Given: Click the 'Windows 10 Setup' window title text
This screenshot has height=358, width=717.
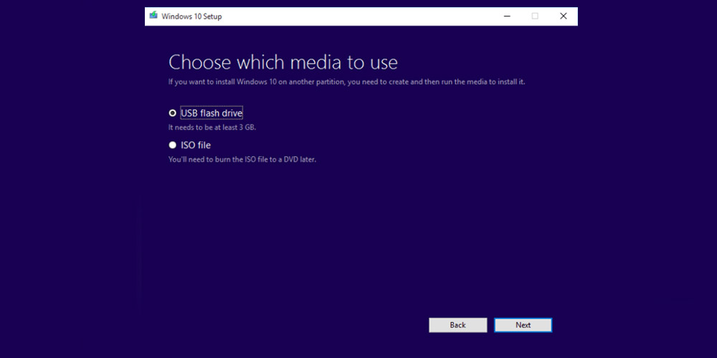Looking at the screenshot, I should pos(191,16).
